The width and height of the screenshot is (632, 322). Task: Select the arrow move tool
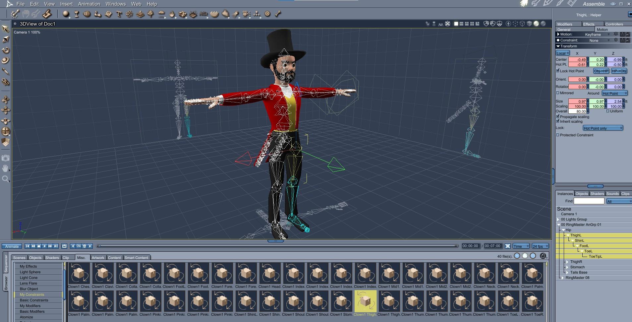[6, 29]
